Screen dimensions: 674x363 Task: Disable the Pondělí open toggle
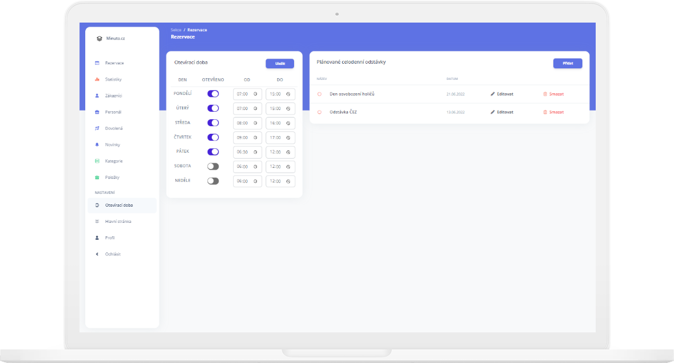(213, 94)
